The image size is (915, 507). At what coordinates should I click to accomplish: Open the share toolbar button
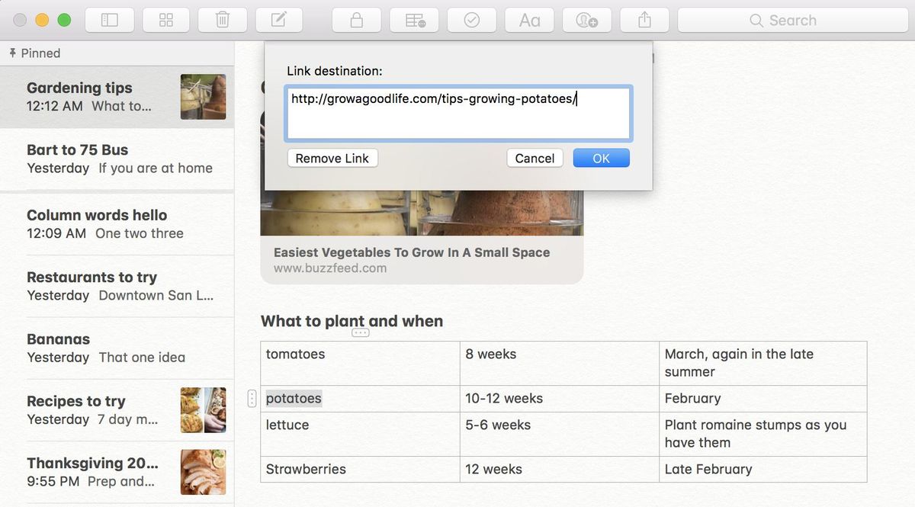point(643,21)
